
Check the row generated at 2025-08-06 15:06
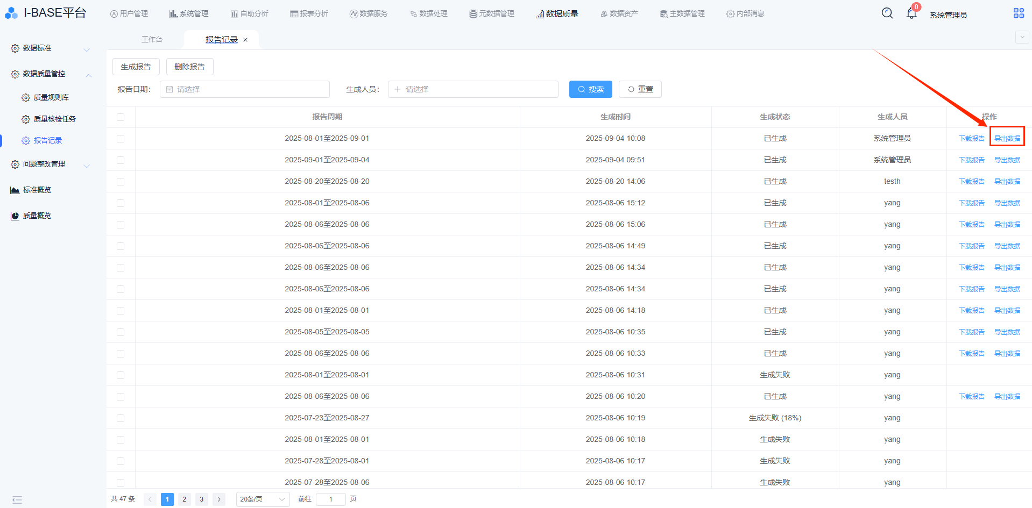(x=121, y=225)
